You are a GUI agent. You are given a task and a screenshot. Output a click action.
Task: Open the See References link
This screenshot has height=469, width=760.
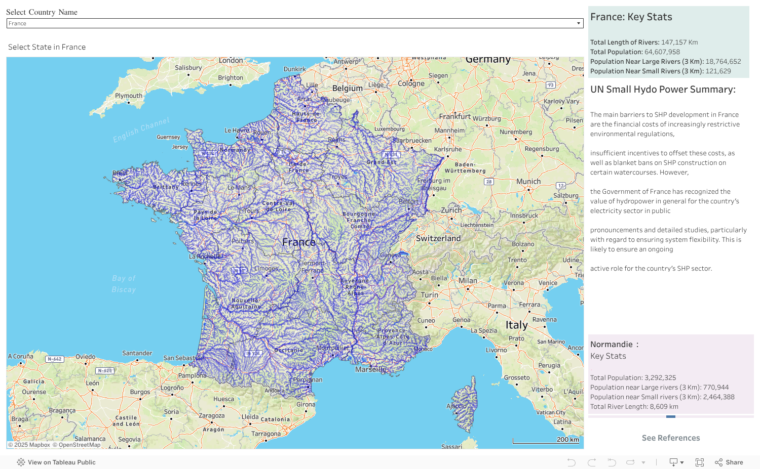pos(671,438)
